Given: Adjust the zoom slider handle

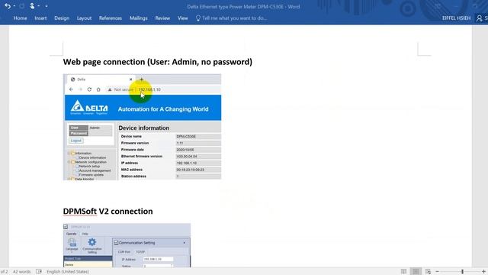Looking at the screenshot, I should pos(463,272).
